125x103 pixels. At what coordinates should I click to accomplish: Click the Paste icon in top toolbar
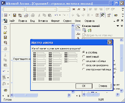(x=50, y=15)
